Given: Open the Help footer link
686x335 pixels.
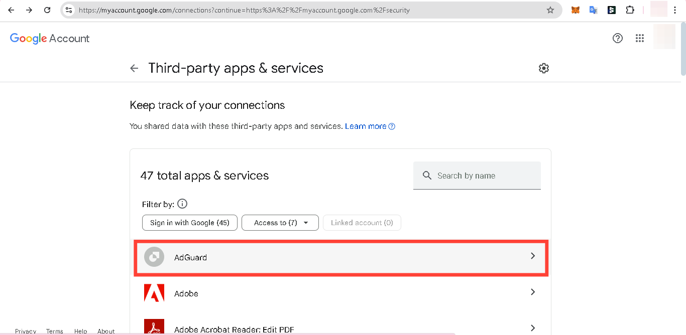Looking at the screenshot, I should click(81, 331).
